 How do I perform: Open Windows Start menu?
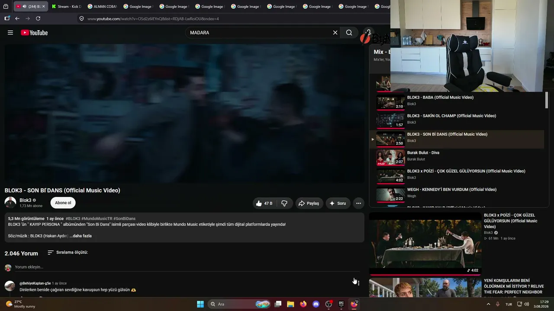(200, 304)
